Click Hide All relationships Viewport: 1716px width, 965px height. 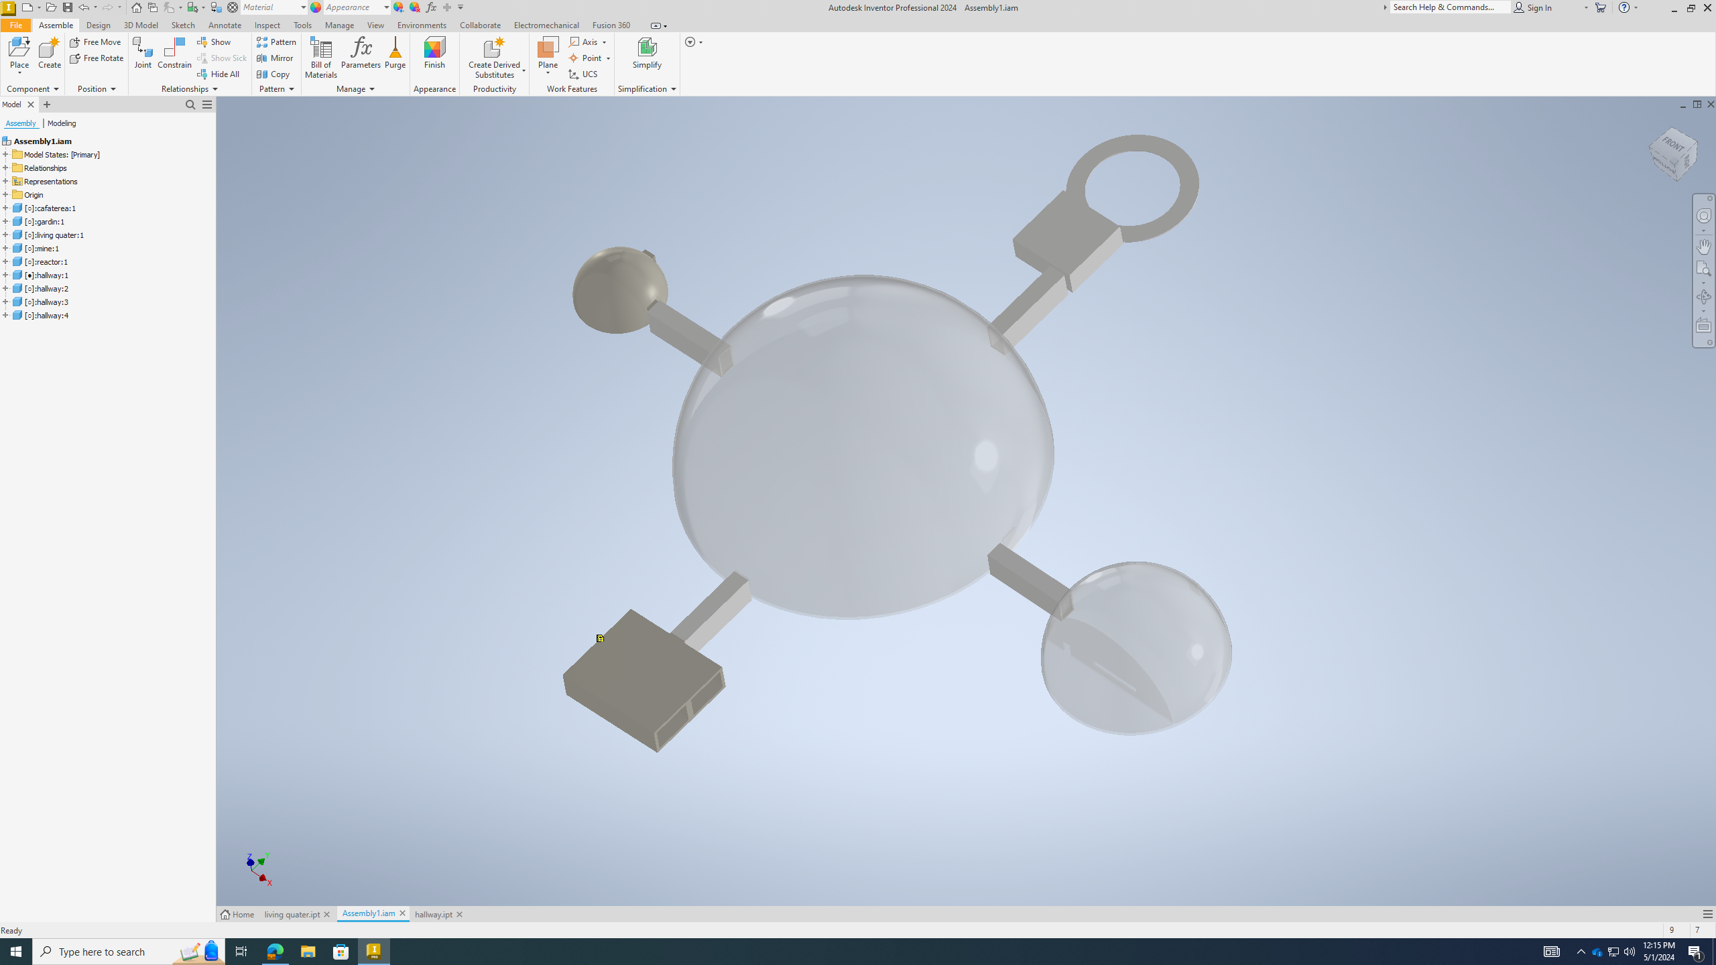219,74
